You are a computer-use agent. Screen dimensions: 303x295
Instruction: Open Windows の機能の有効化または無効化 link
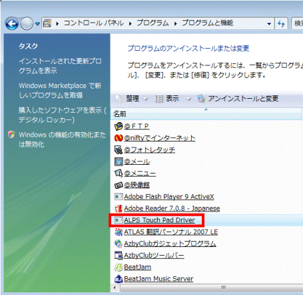coord(62,139)
